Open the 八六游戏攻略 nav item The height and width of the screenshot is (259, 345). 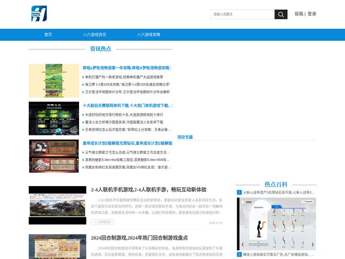(149, 35)
